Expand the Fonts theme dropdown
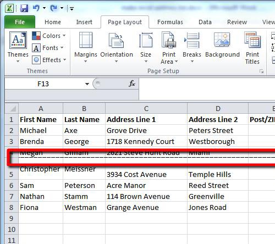This screenshot has width=275, height=244. (48, 48)
